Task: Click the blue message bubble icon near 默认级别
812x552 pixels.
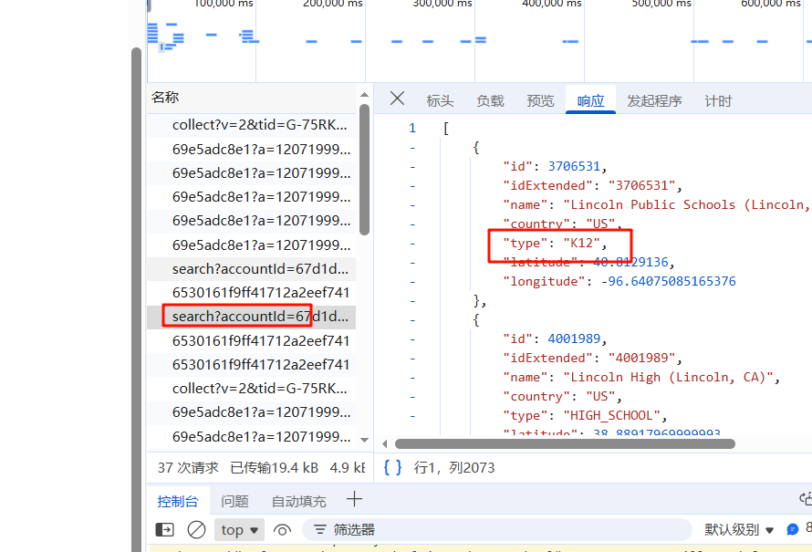Action: point(793,529)
